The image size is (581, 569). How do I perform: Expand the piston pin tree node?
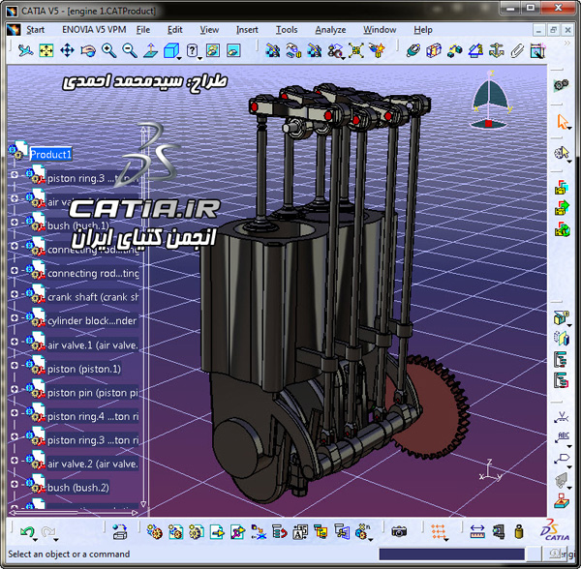click(x=15, y=389)
